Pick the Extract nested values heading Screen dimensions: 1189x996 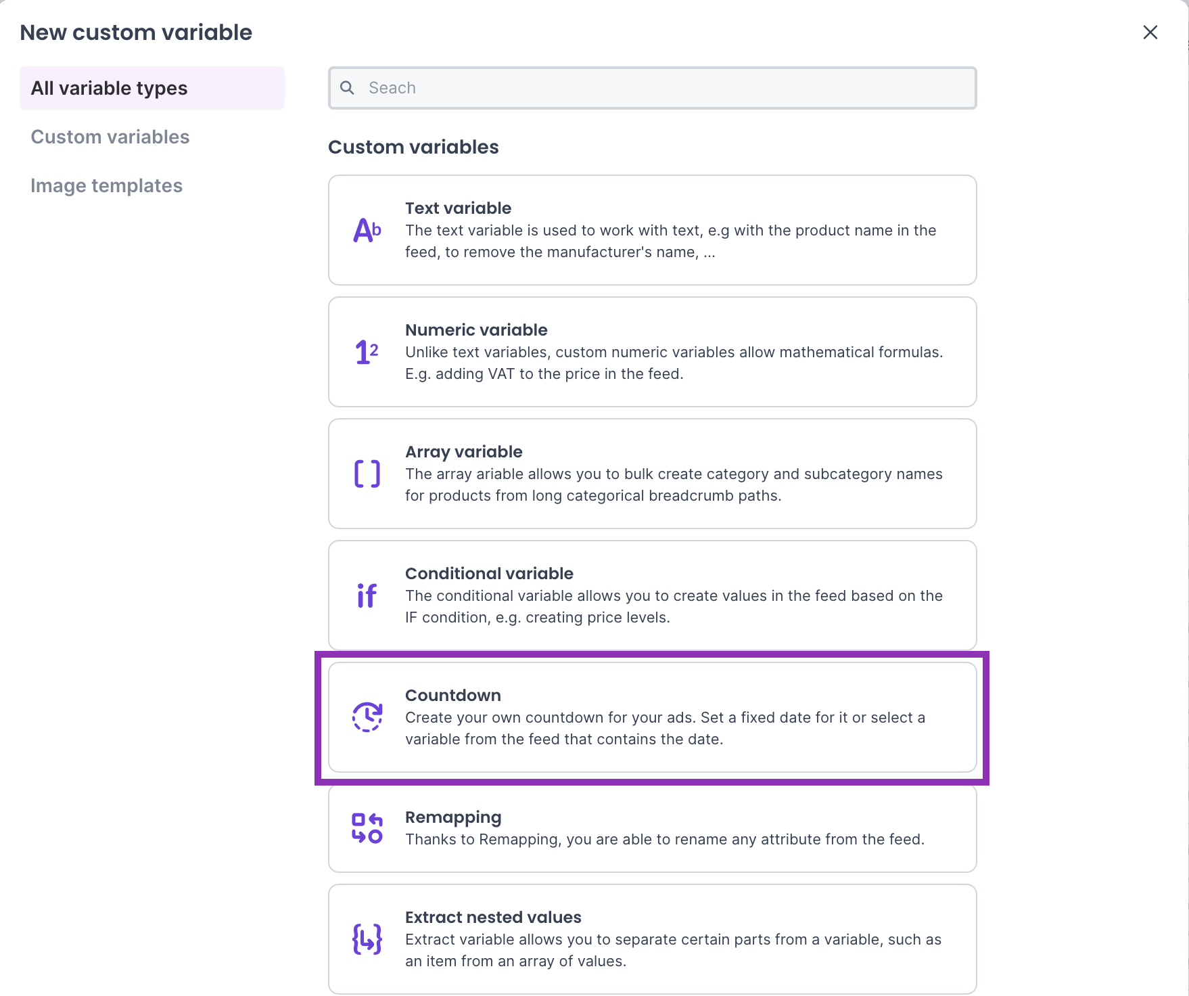[493, 918]
